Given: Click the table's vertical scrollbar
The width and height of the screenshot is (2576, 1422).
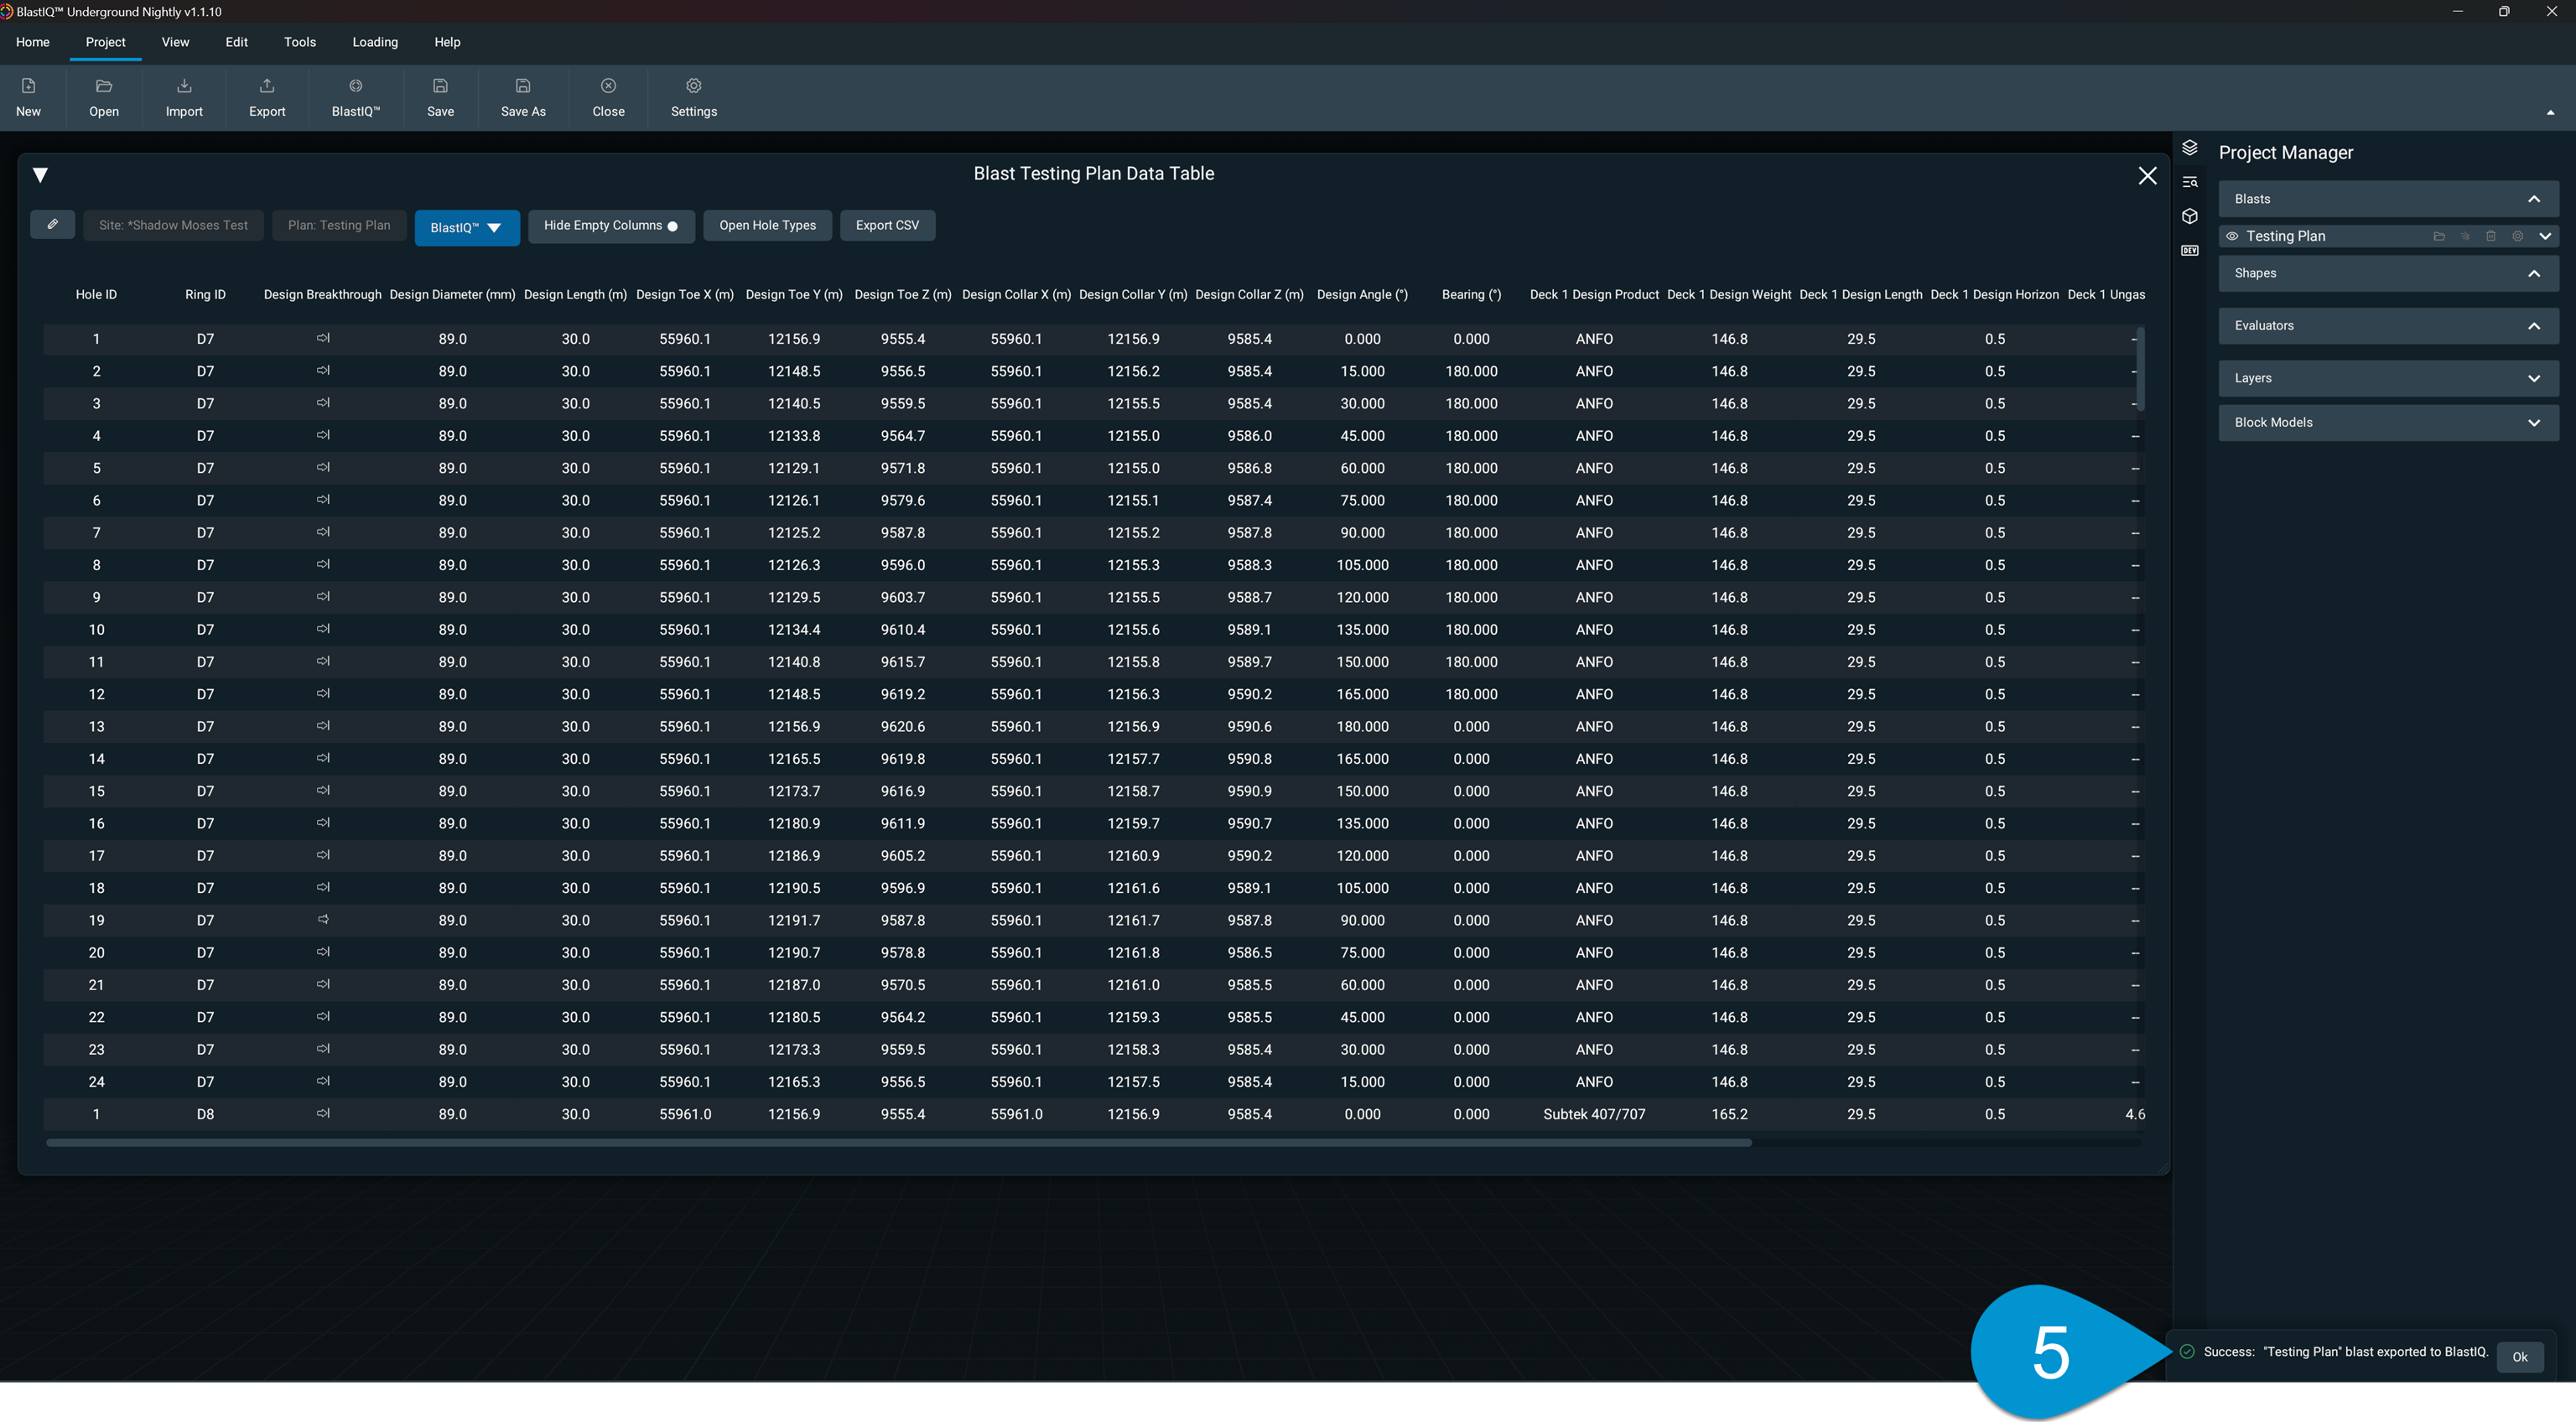Looking at the screenshot, I should click(2139, 368).
